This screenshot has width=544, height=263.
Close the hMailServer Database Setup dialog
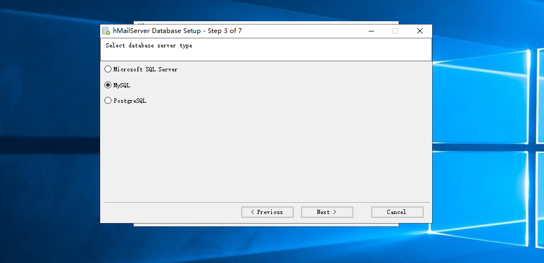419,31
